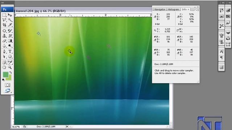
Task: Select the Dodge tool
Action: coord(10,46)
